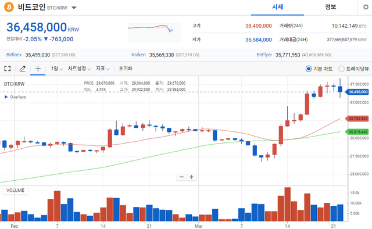Screen dimensions: 372x229
Task: Click the current price 36,458,000 KRW
Action: pyautogui.click(x=42, y=27)
